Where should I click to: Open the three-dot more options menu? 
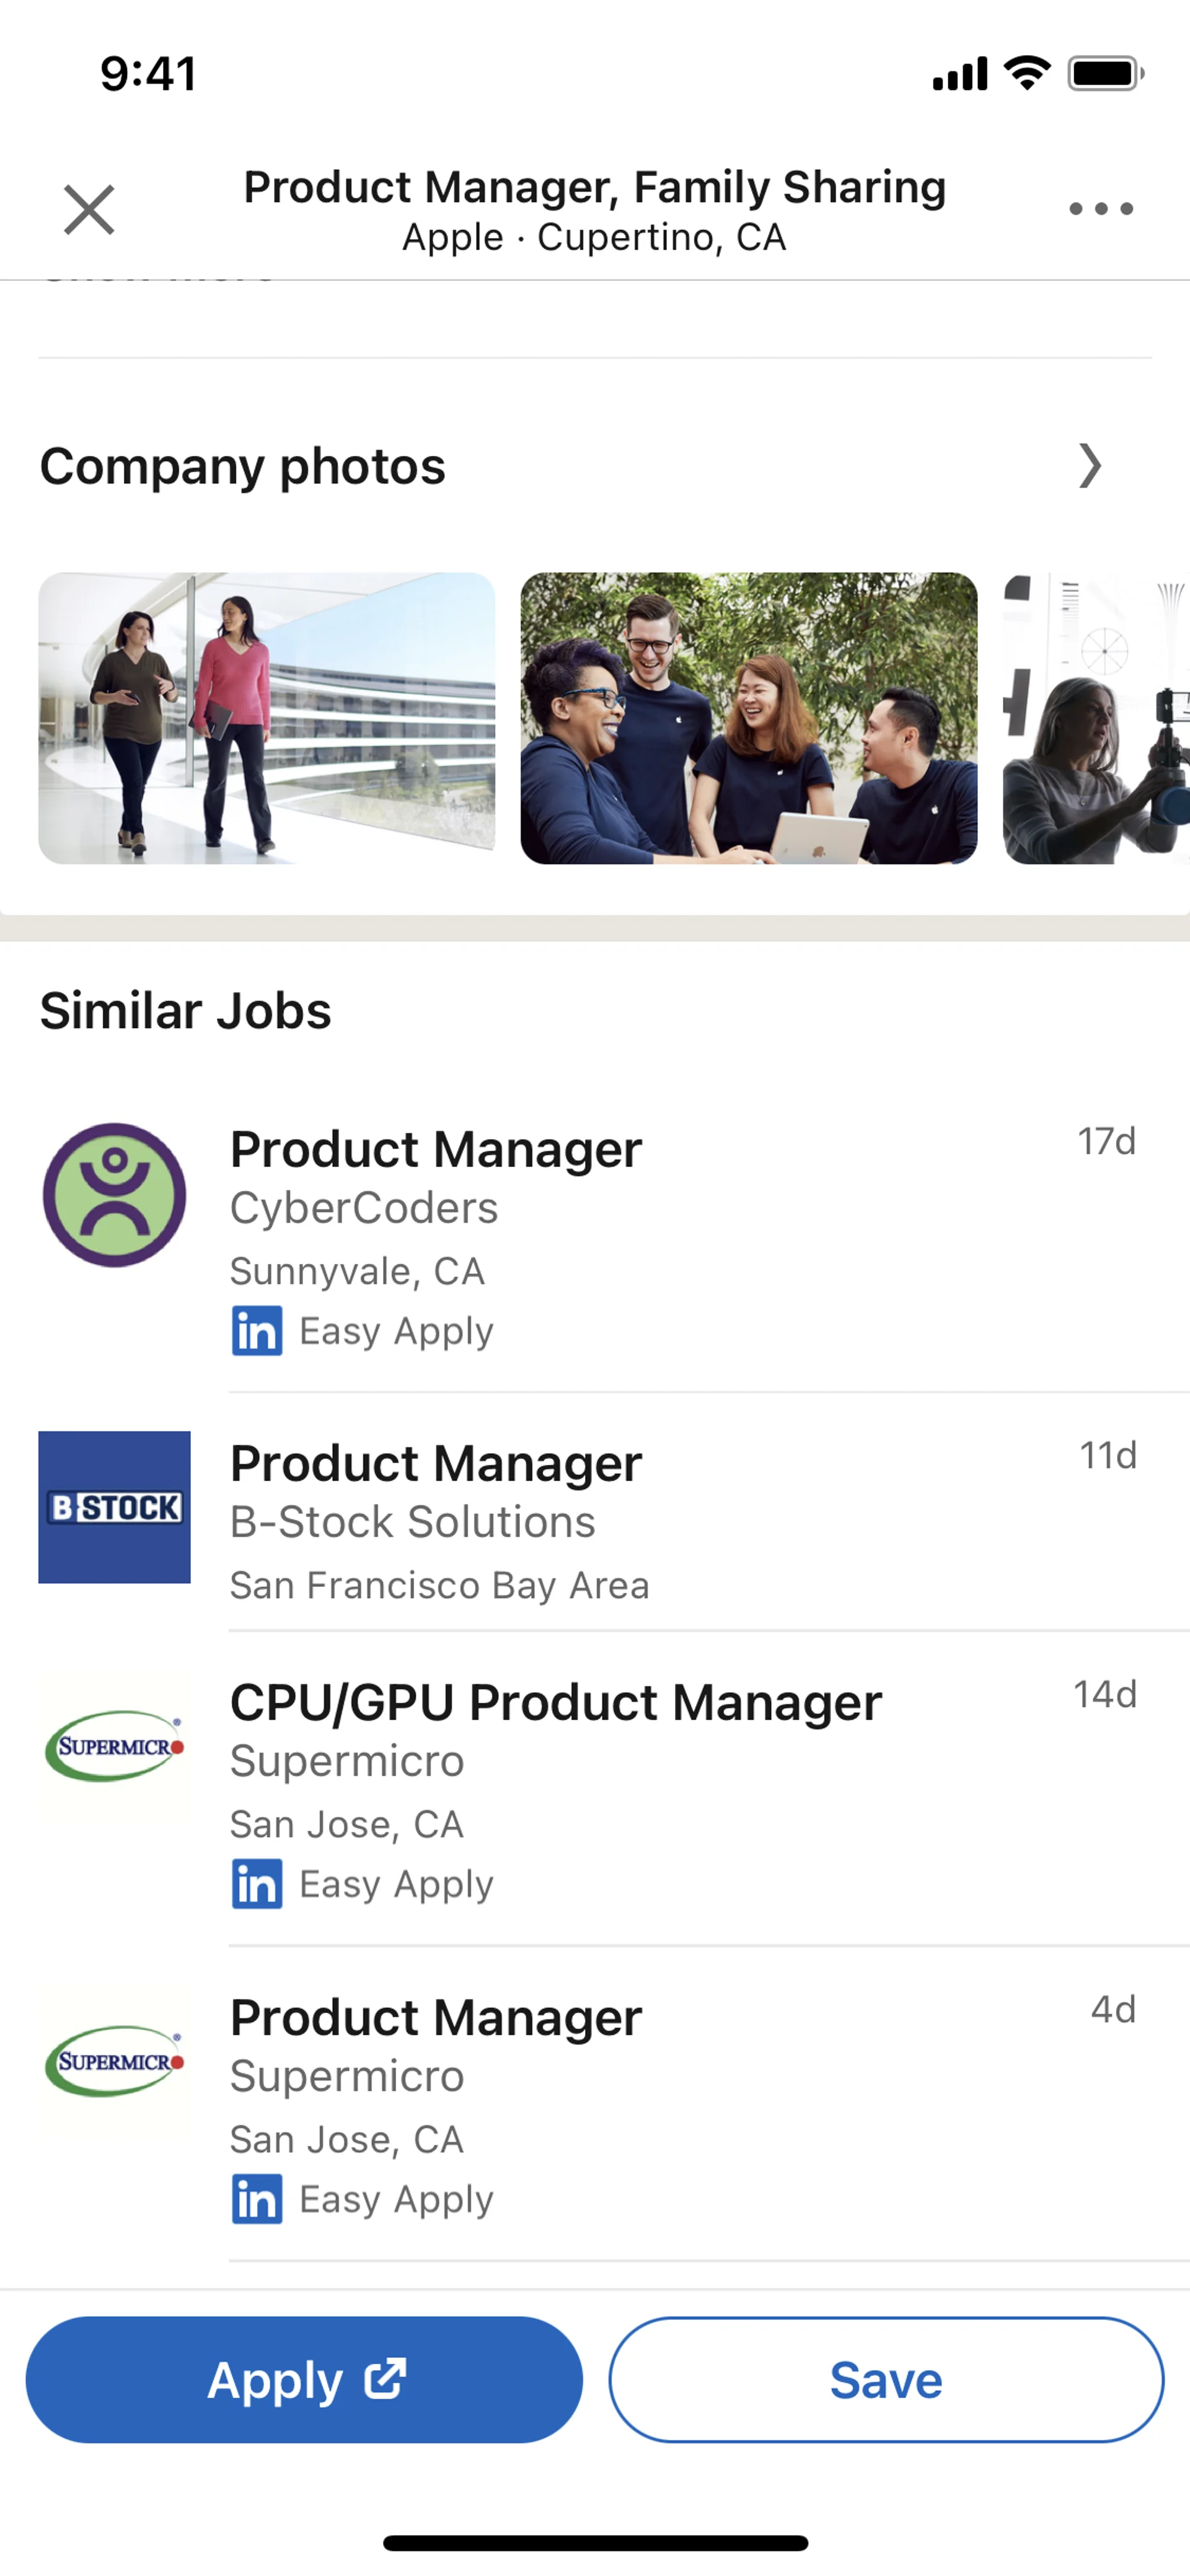(1100, 209)
